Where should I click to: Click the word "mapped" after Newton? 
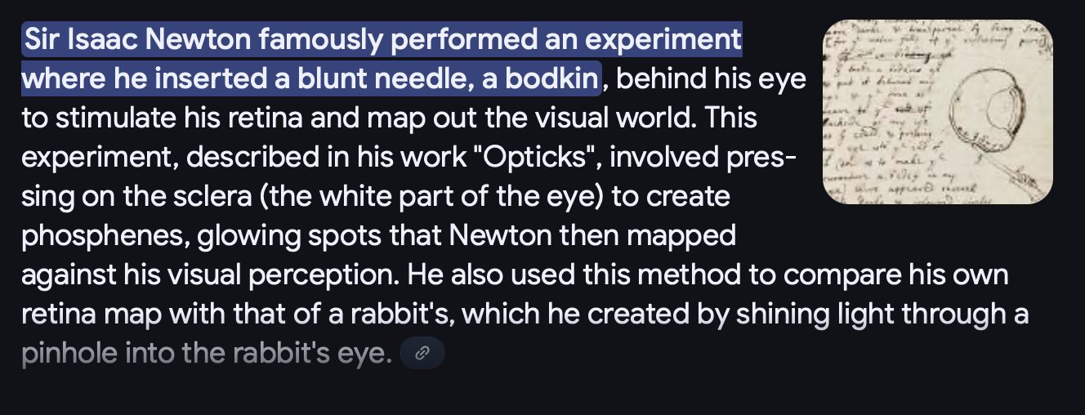click(x=688, y=237)
